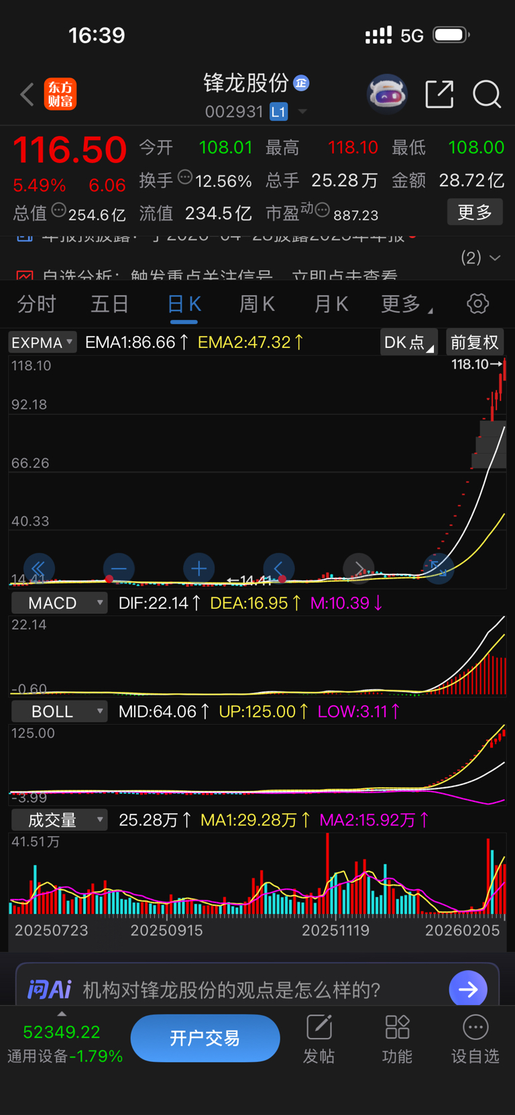
Task: Open the 东方财富 logo icon
Action: pyautogui.click(x=60, y=95)
